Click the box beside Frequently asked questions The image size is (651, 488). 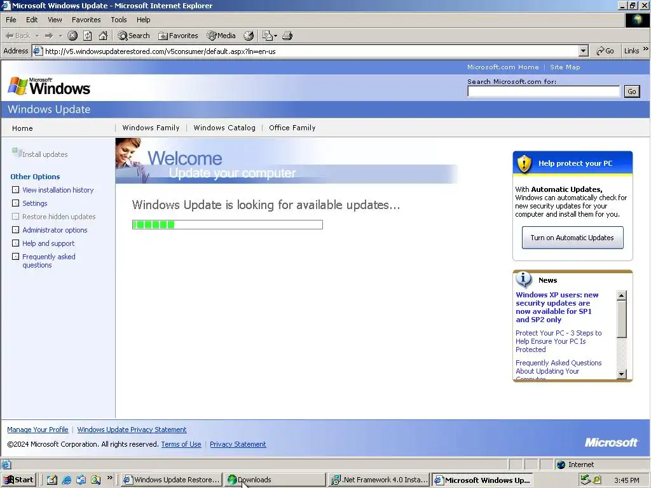pos(16,256)
